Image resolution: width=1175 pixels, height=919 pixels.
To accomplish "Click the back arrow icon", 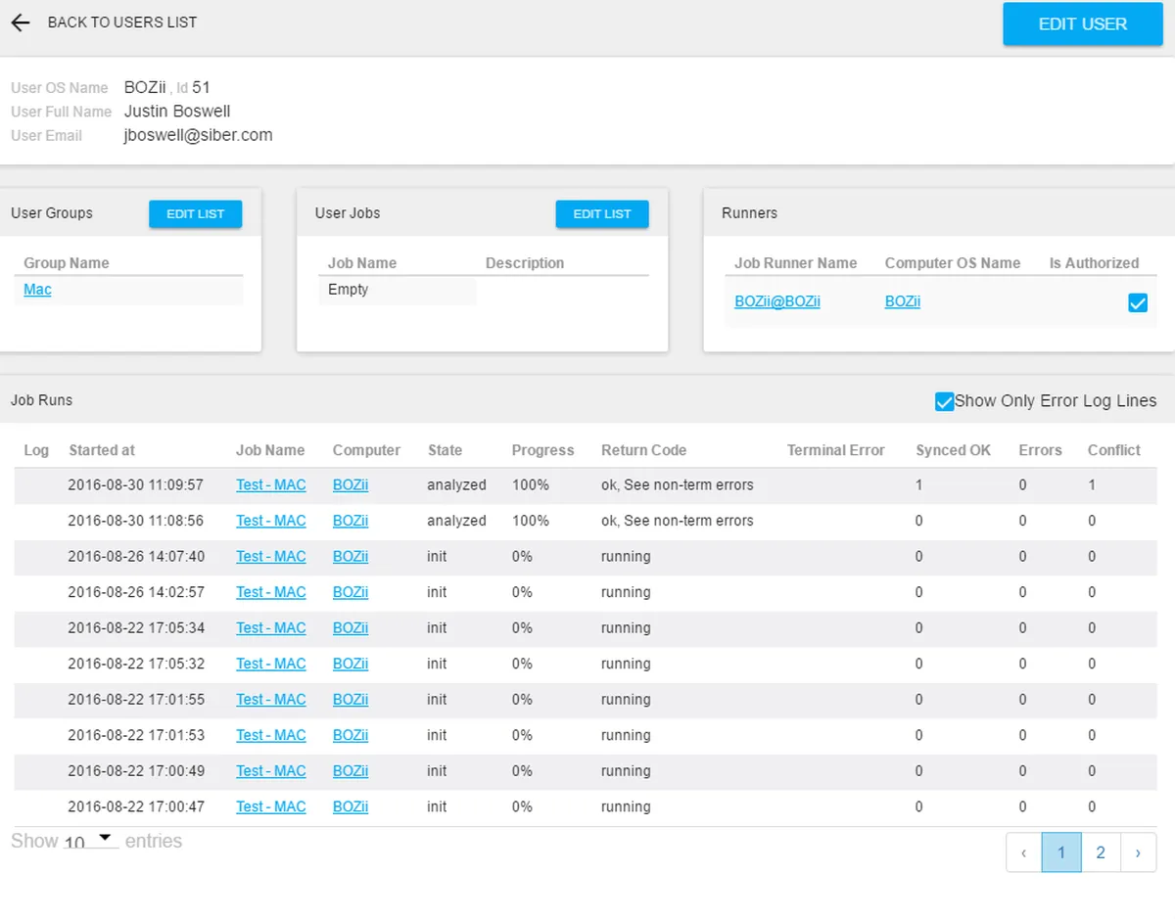I will 21,23.
